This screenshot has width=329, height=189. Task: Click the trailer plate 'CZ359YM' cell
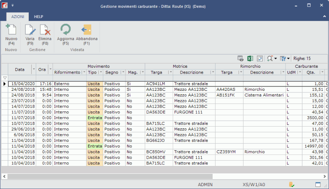229,152
